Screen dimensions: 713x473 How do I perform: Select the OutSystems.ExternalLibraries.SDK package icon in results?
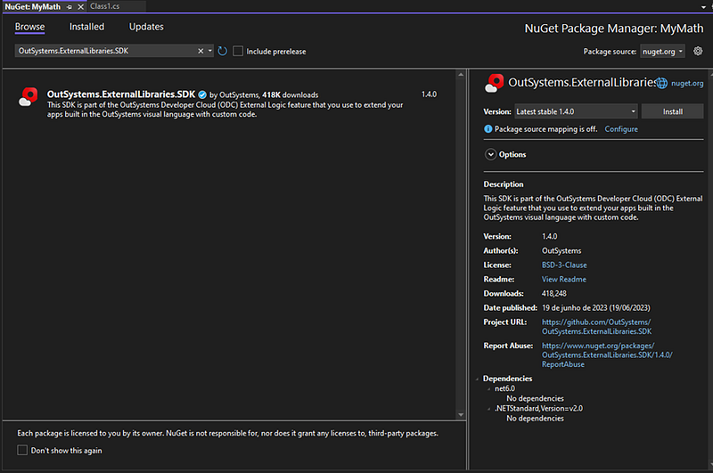29,97
